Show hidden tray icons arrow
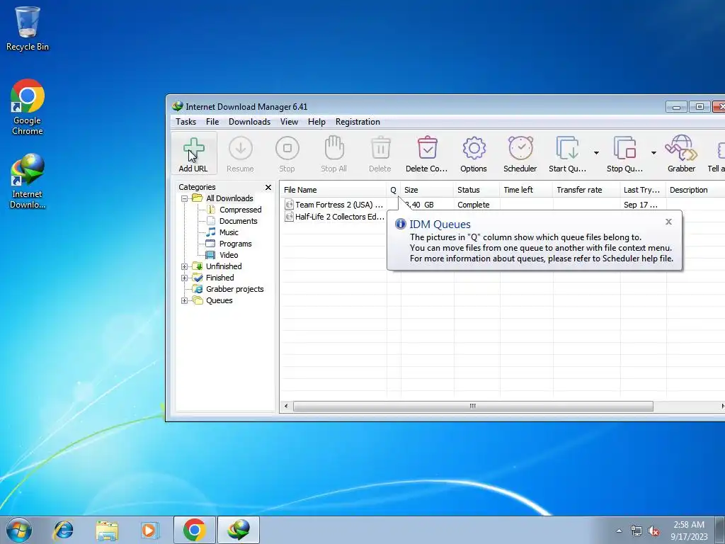The image size is (725, 544). (x=619, y=531)
